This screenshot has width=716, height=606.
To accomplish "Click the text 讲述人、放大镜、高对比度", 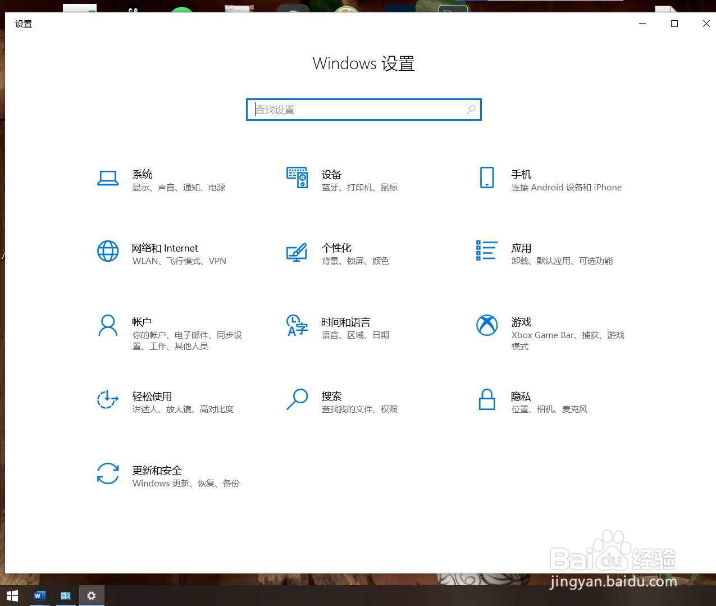I will [183, 409].
